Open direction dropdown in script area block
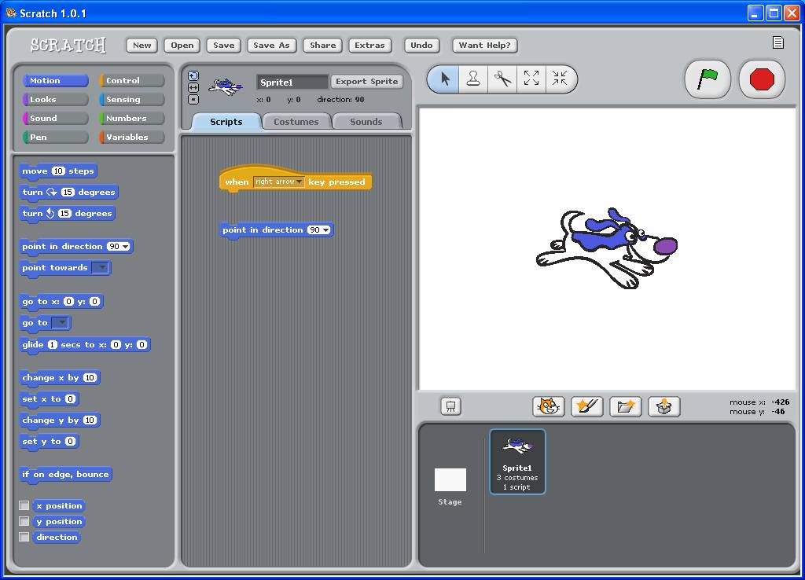This screenshot has width=805, height=580. pyautogui.click(x=319, y=230)
